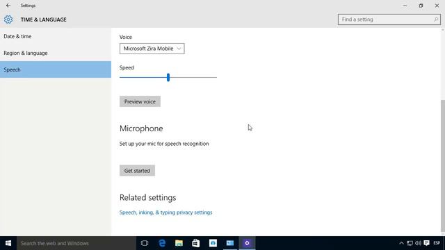This screenshot has width=445, height=250.
Task: Open Region & language settings
Action: [56, 53]
